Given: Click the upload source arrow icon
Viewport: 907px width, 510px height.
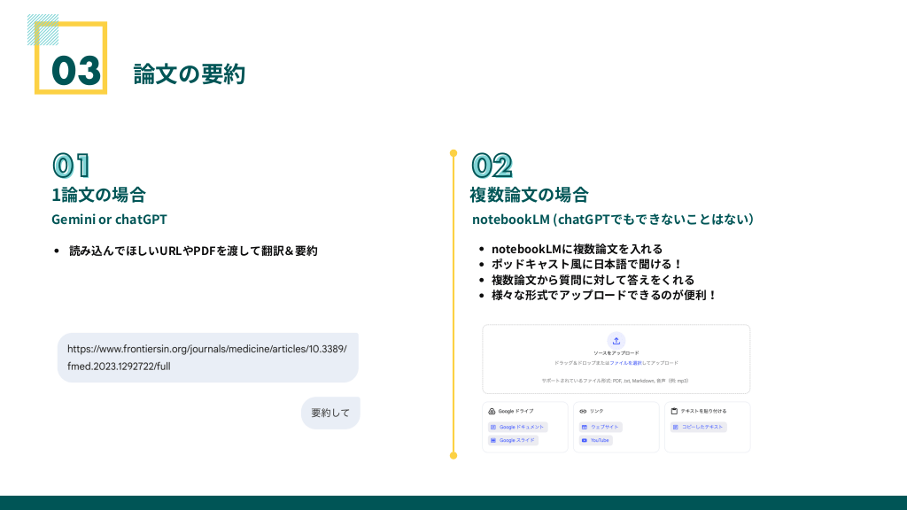Looking at the screenshot, I should tap(616, 341).
